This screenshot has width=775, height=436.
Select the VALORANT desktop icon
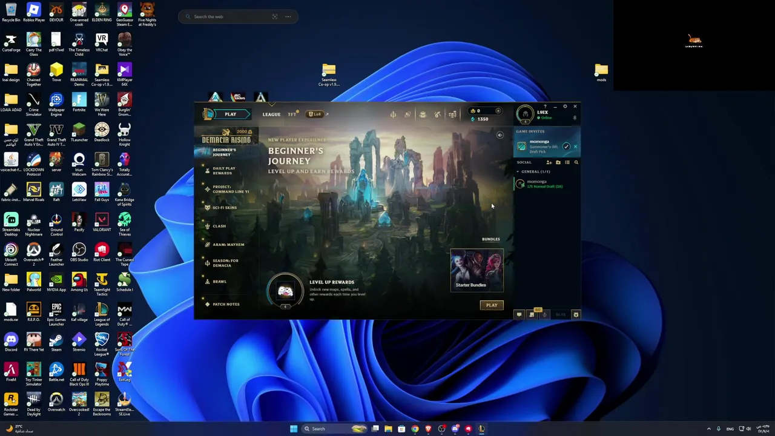[102, 222]
